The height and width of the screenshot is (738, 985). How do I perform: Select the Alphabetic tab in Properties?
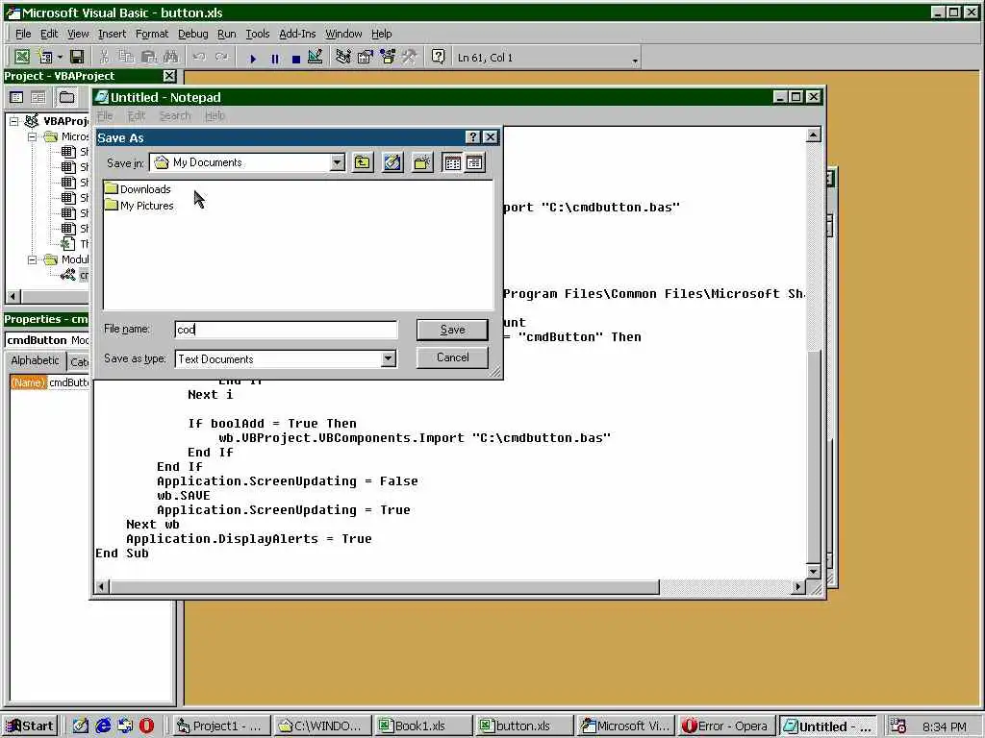[36, 361]
